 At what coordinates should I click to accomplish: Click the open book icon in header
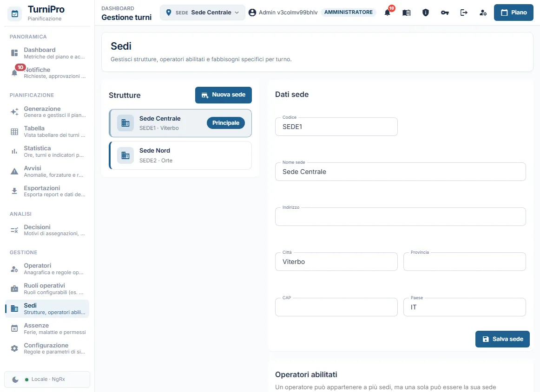pyautogui.click(x=406, y=13)
